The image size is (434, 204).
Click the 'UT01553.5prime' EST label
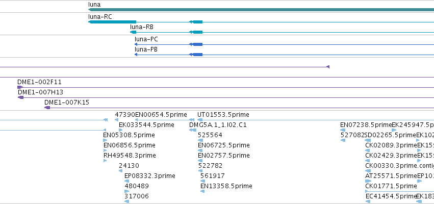tap(223, 115)
